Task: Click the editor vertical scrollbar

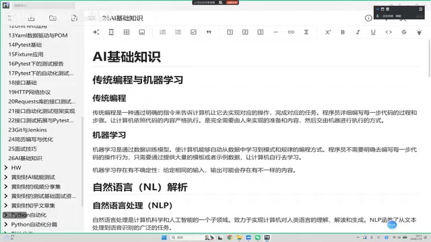Action: click(x=430, y=58)
